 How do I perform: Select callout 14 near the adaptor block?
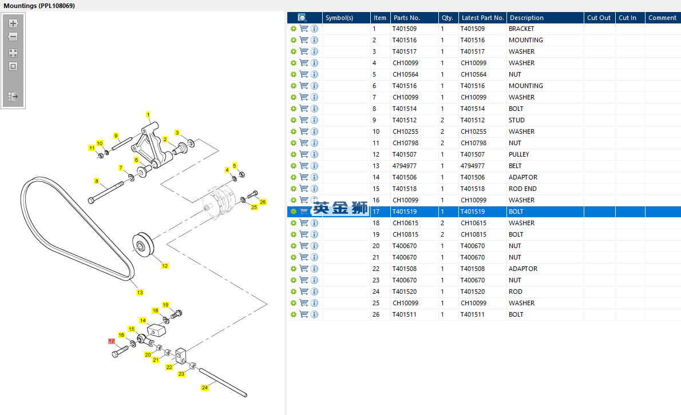tap(143, 321)
